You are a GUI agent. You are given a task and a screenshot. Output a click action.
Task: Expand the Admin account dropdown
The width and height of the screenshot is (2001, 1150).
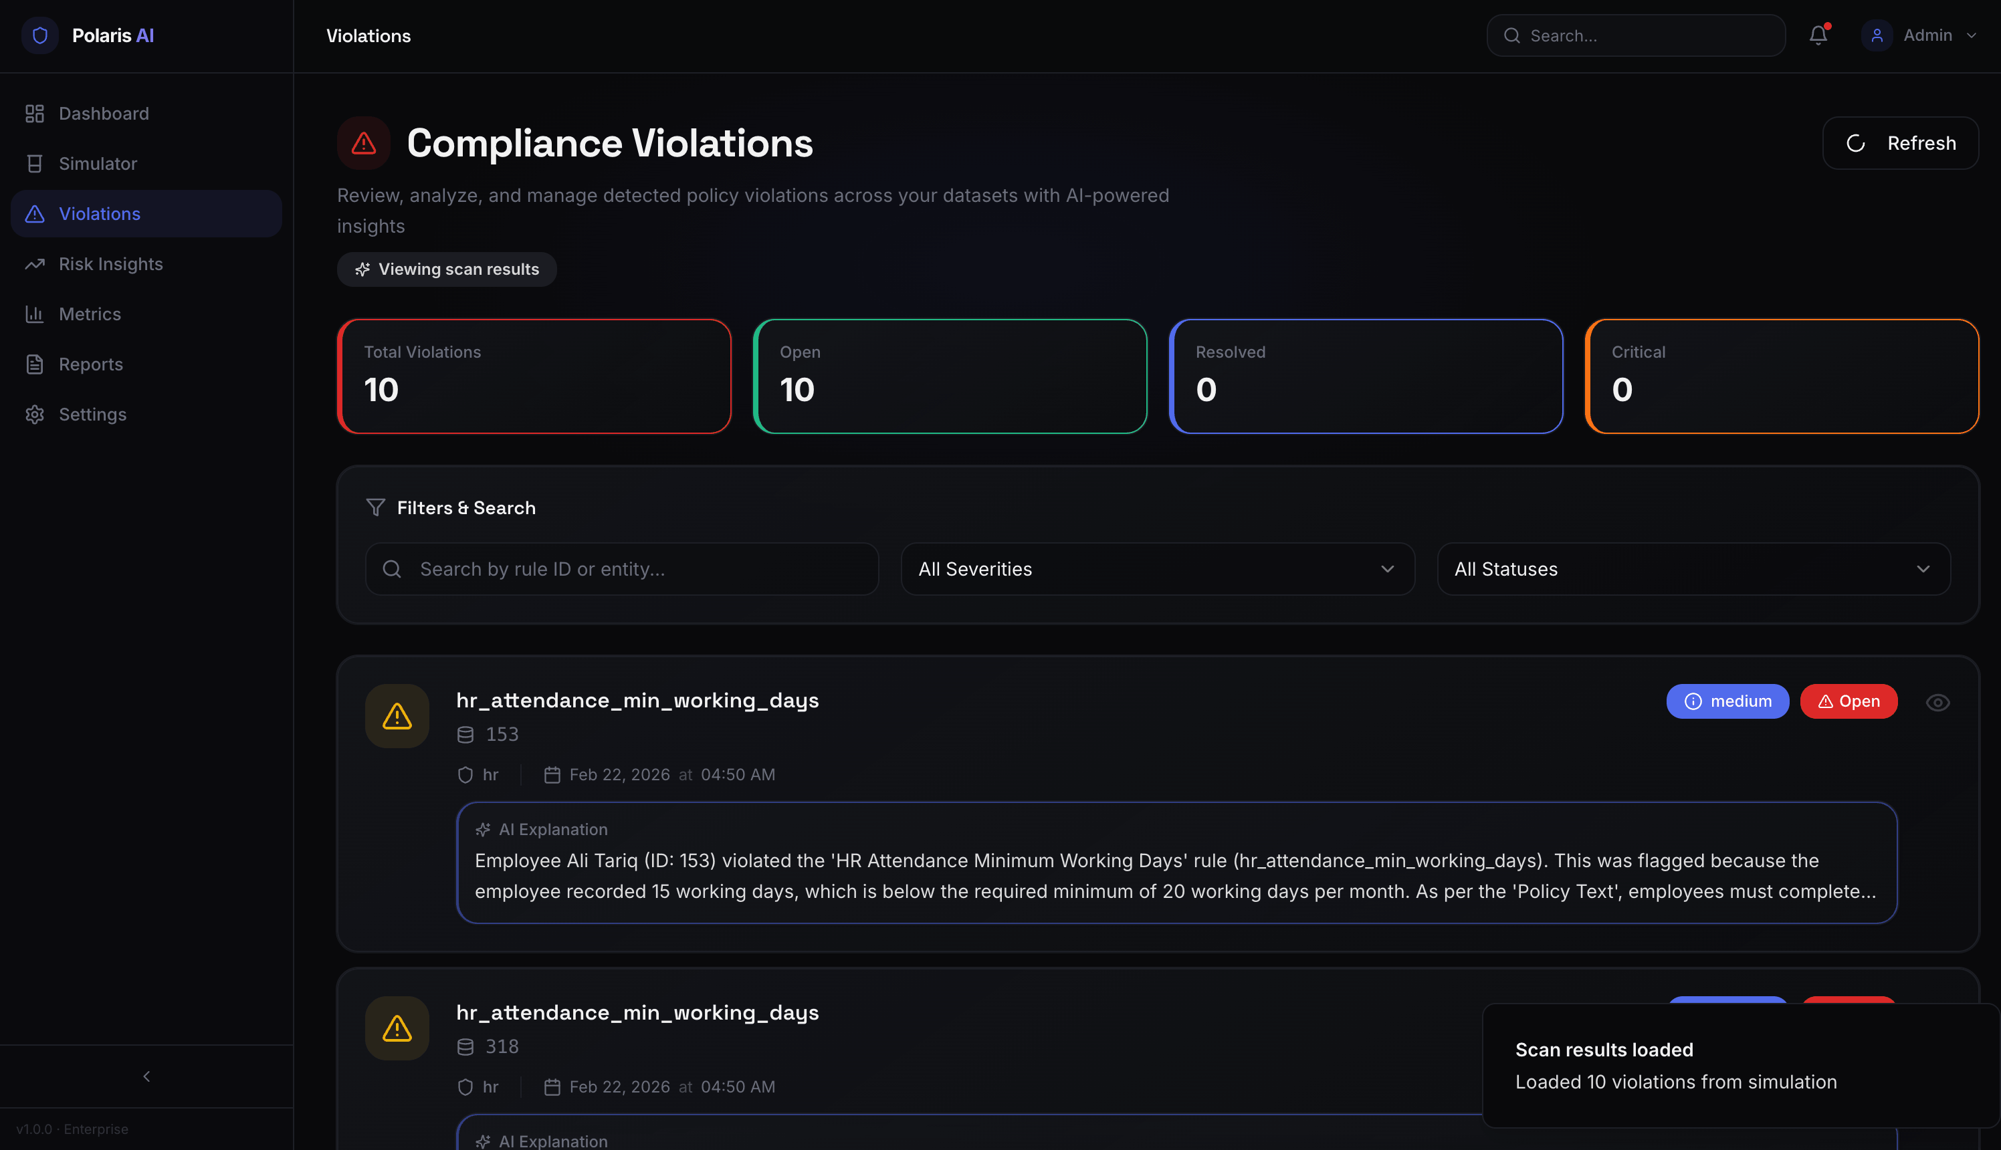1919,35
